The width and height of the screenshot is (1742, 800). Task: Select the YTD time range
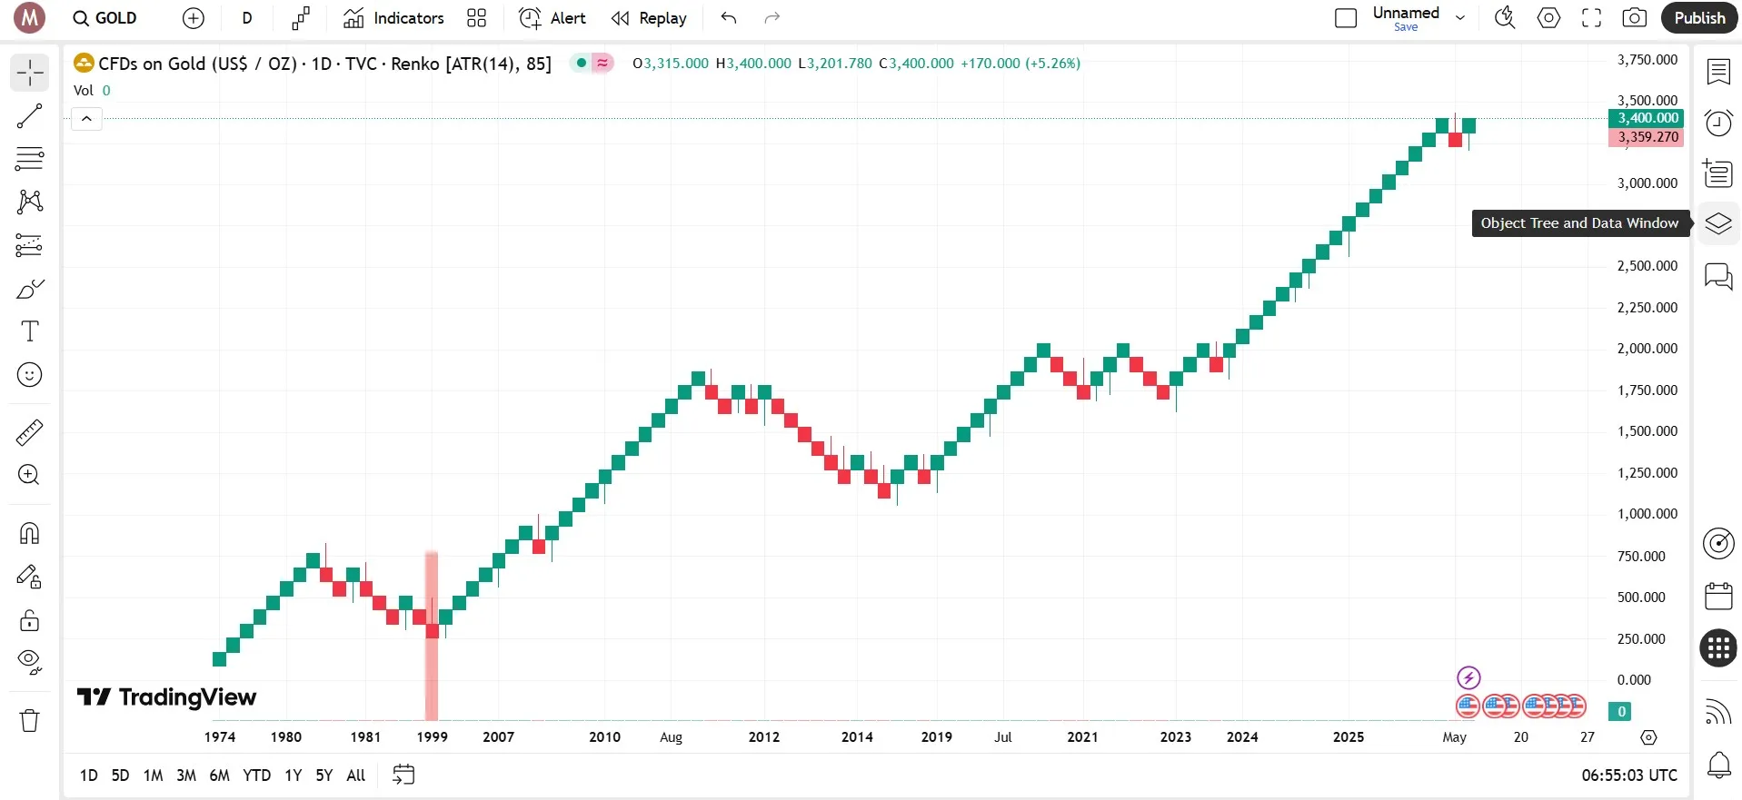point(256,775)
